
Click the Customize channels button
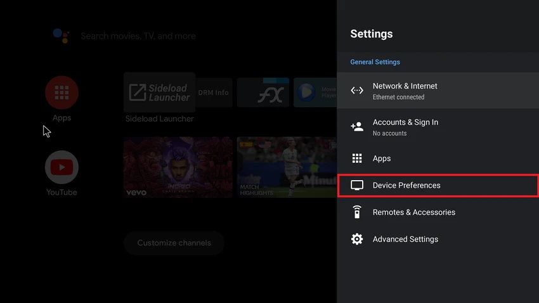[x=174, y=243]
